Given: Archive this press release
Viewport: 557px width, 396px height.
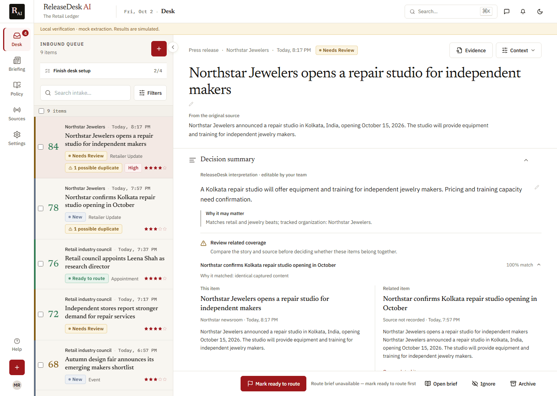Looking at the screenshot, I should 523,384.
